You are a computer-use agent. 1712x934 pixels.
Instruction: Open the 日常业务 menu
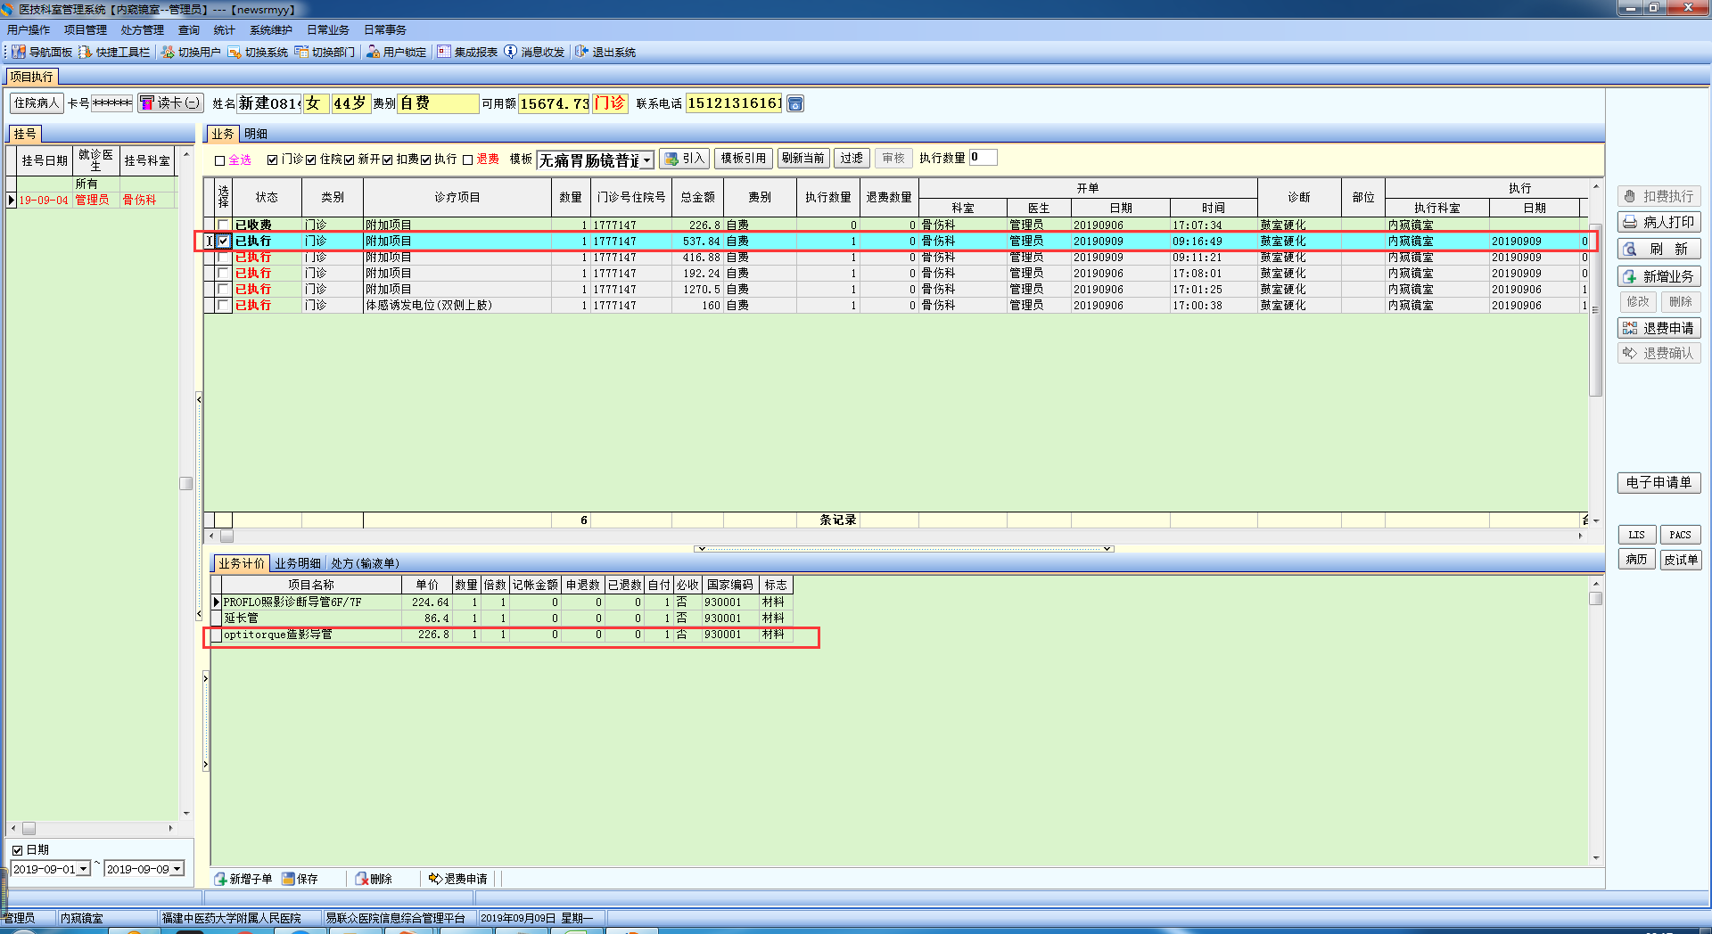(328, 30)
